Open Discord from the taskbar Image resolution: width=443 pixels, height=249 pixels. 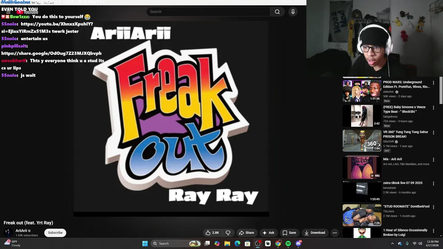[298, 243]
